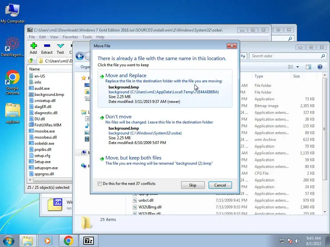Open the View menu in 7-Zip

coord(54,37)
